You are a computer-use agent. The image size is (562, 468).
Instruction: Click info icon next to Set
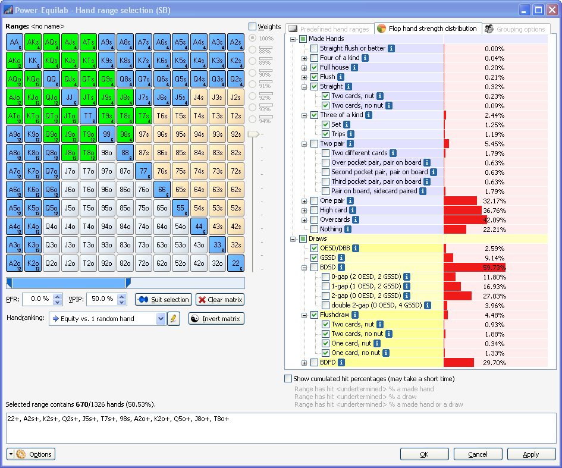tap(347, 125)
